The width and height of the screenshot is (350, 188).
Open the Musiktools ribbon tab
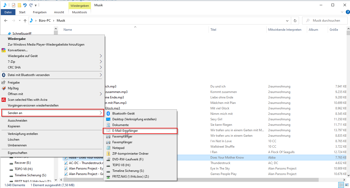(x=80, y=12)
